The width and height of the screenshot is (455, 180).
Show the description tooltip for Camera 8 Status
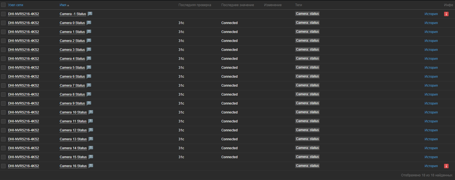(89, 94)
